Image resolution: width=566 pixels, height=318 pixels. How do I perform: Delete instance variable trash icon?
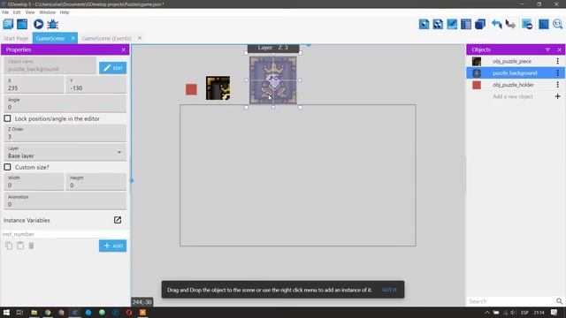tap(32, 246)
